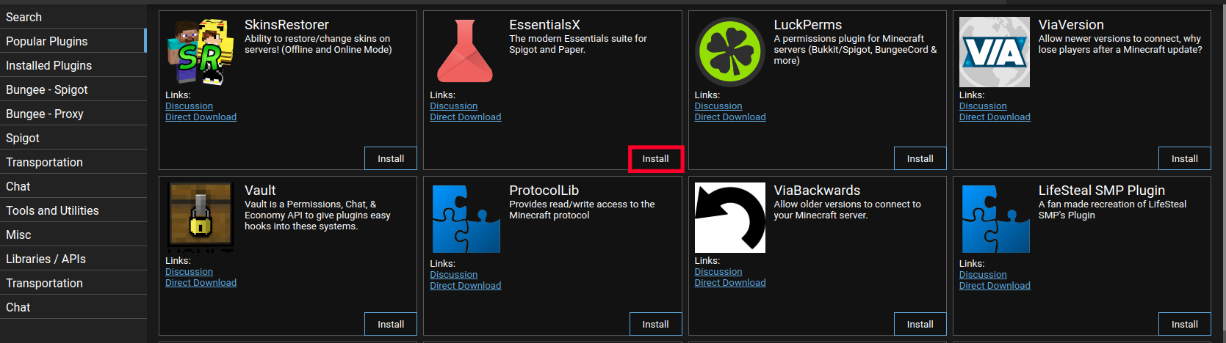Open LuckPerms Discussion link
This screenshot has width=1226, height=343.
pyautogui.click(x=718, y=106)
